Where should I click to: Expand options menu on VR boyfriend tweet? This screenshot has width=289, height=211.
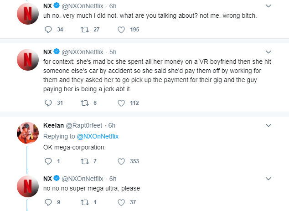pos(268,51)
